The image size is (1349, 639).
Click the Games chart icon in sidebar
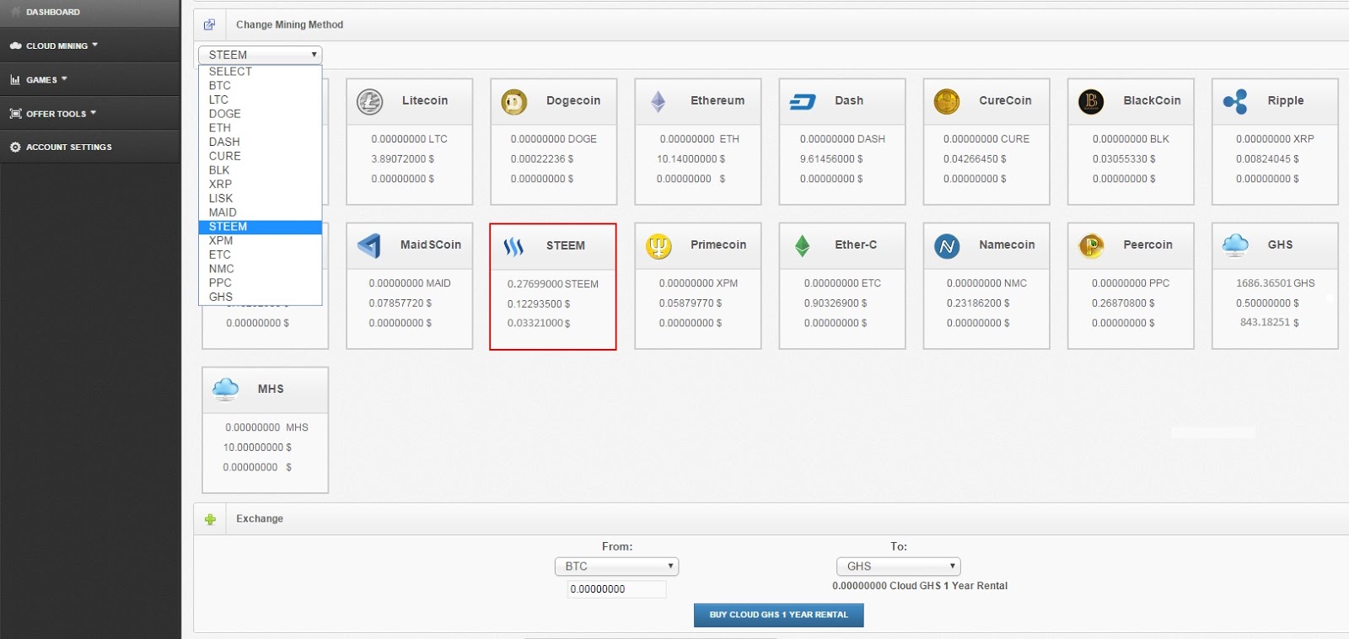pyautogui.click(x=15, y=80)
